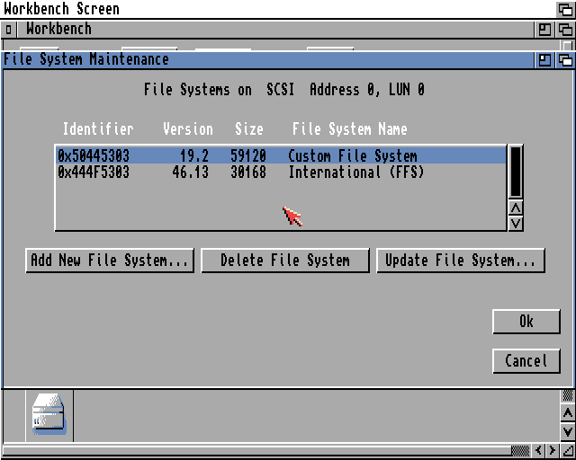This screenshot has width=576, height=460.
Task: Click Workbench window scroll up arrow
Action: [566, 413]
